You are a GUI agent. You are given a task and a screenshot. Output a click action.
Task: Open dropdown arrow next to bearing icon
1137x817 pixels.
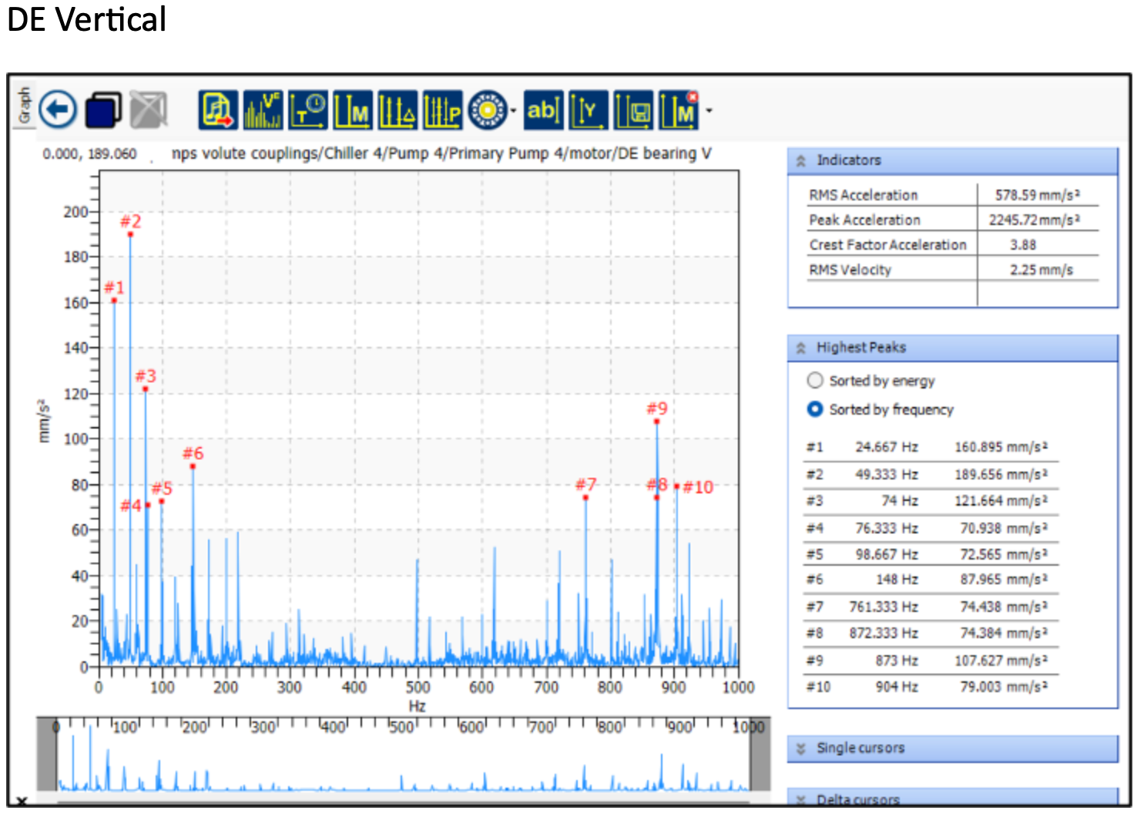click(x=513, y=110)
